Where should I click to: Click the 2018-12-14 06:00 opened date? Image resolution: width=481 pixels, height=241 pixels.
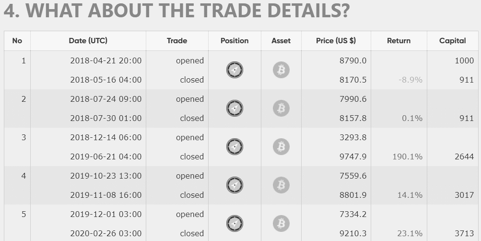(x=106, y=137)
